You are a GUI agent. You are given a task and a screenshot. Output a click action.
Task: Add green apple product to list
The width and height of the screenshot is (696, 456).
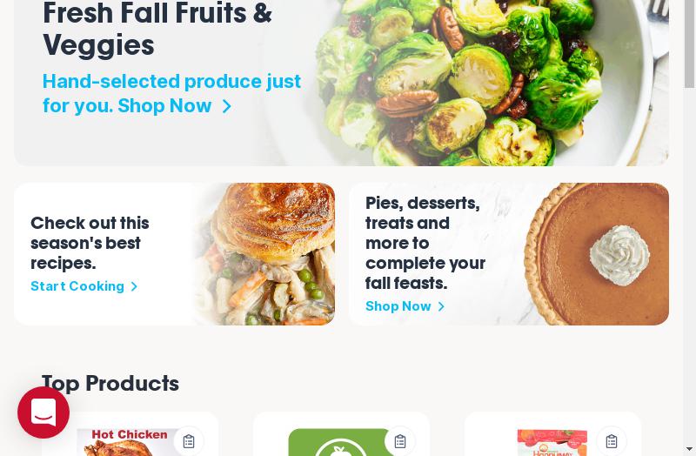tap(400, 441)
